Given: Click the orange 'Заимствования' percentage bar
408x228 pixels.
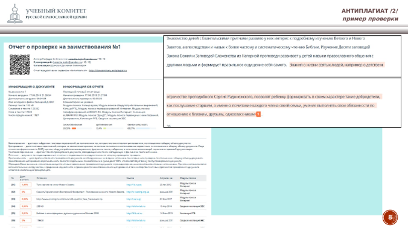Looking at the screenshot, I should (x=74, y=128).
